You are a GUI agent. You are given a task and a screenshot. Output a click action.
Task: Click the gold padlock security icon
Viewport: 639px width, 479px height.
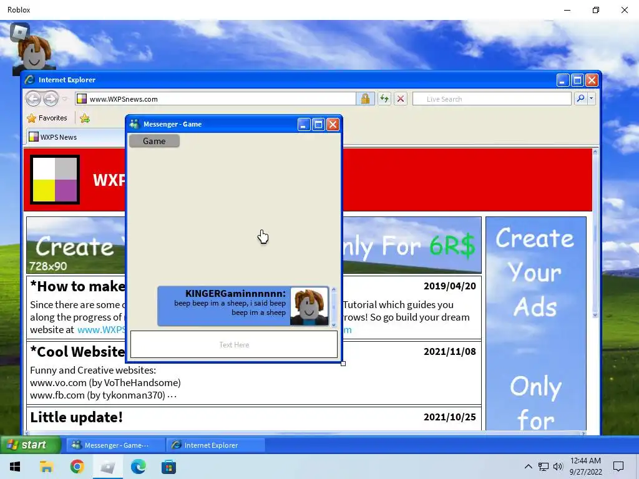point(365,99)
